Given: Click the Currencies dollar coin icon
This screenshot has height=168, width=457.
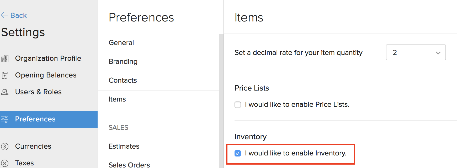Looking at the screenshot, I should (x=5, y=146).
